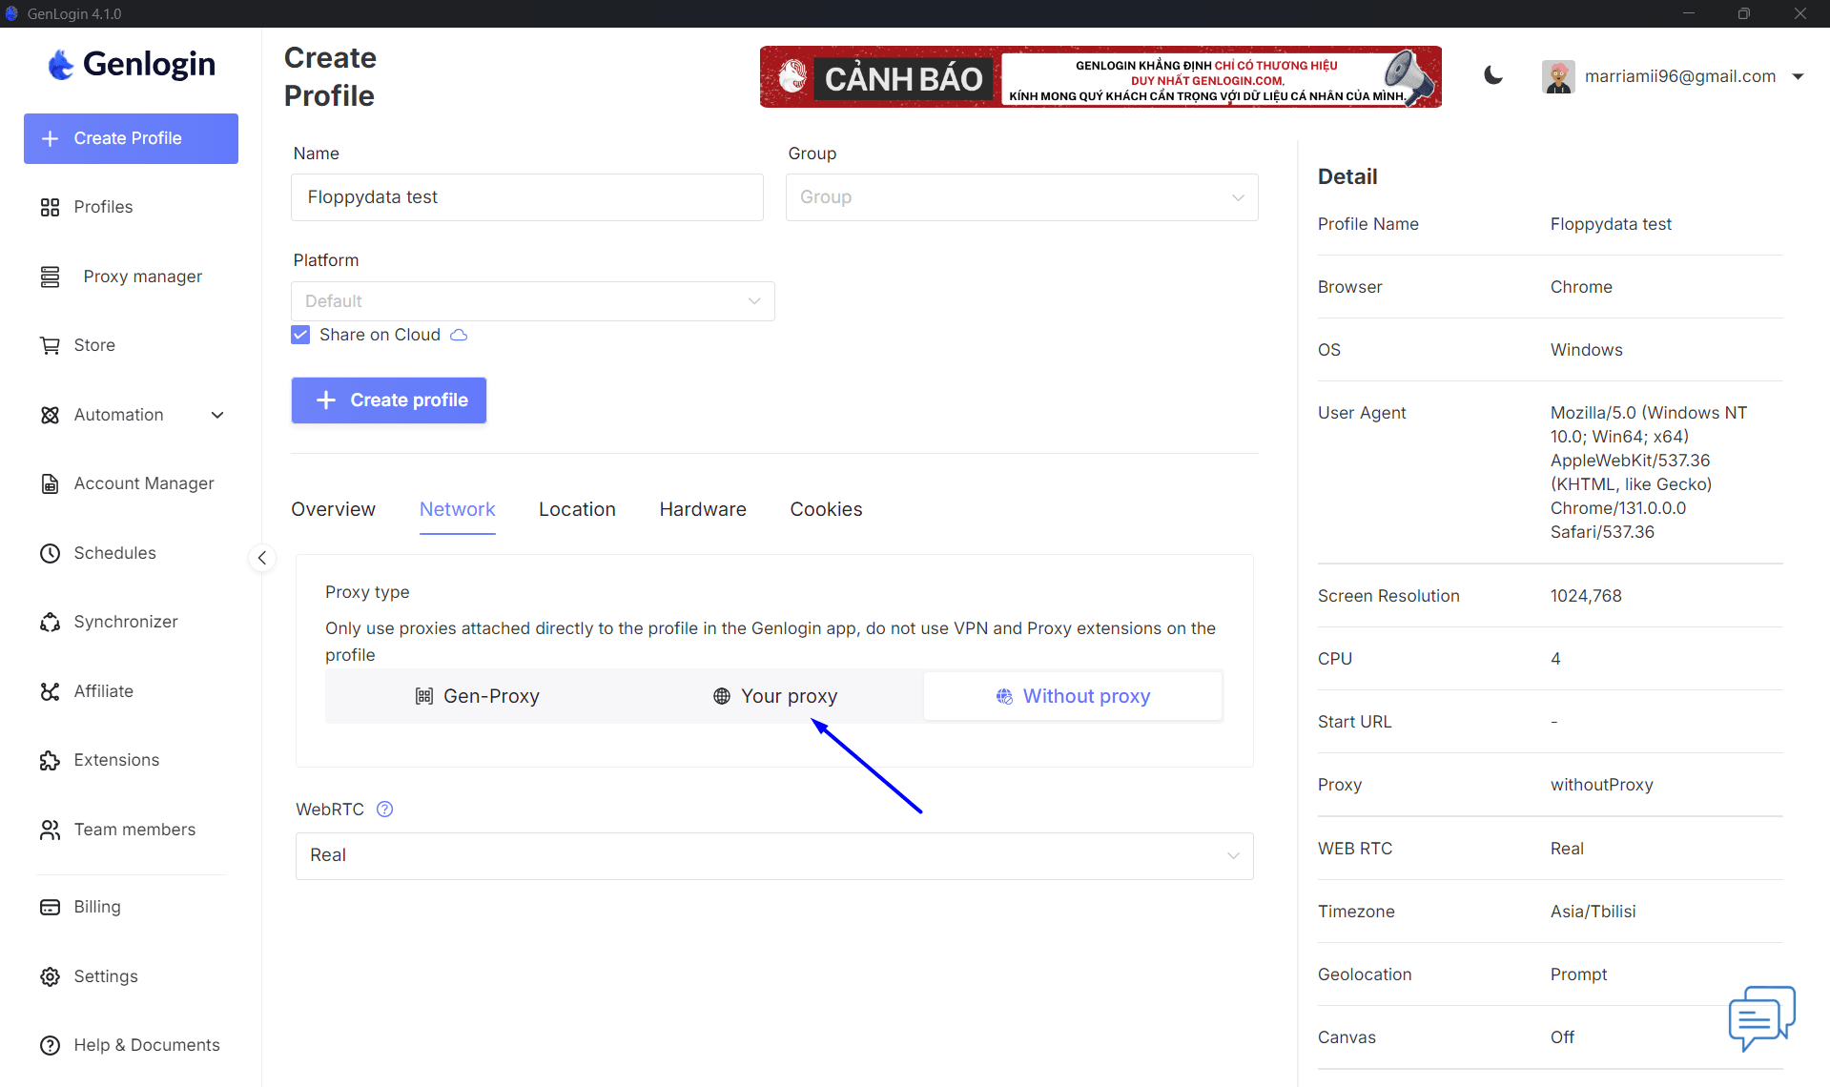Viewport: 1830px width, 1087px height.
Task: Open the WebRTC Real dropdown
Action: pos(774,855)
